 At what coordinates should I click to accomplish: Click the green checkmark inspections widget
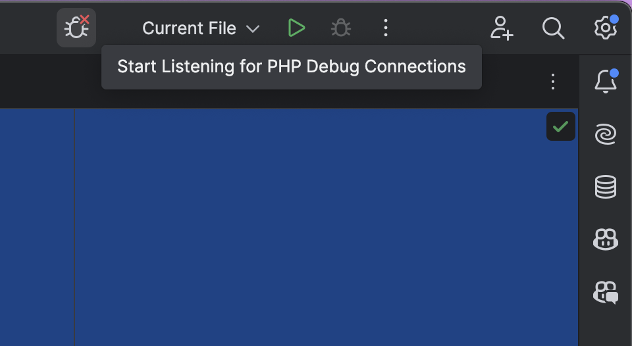561,126
